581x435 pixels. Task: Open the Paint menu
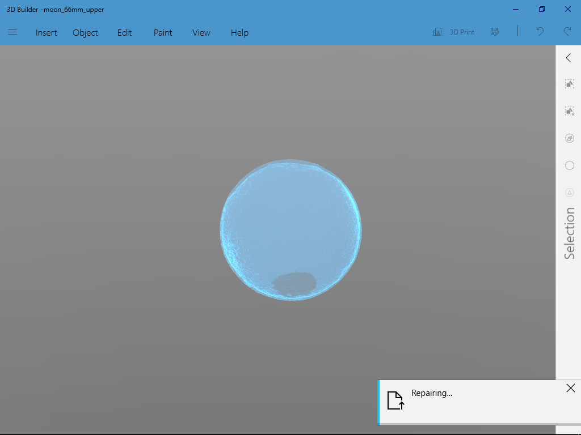(162, 32)
